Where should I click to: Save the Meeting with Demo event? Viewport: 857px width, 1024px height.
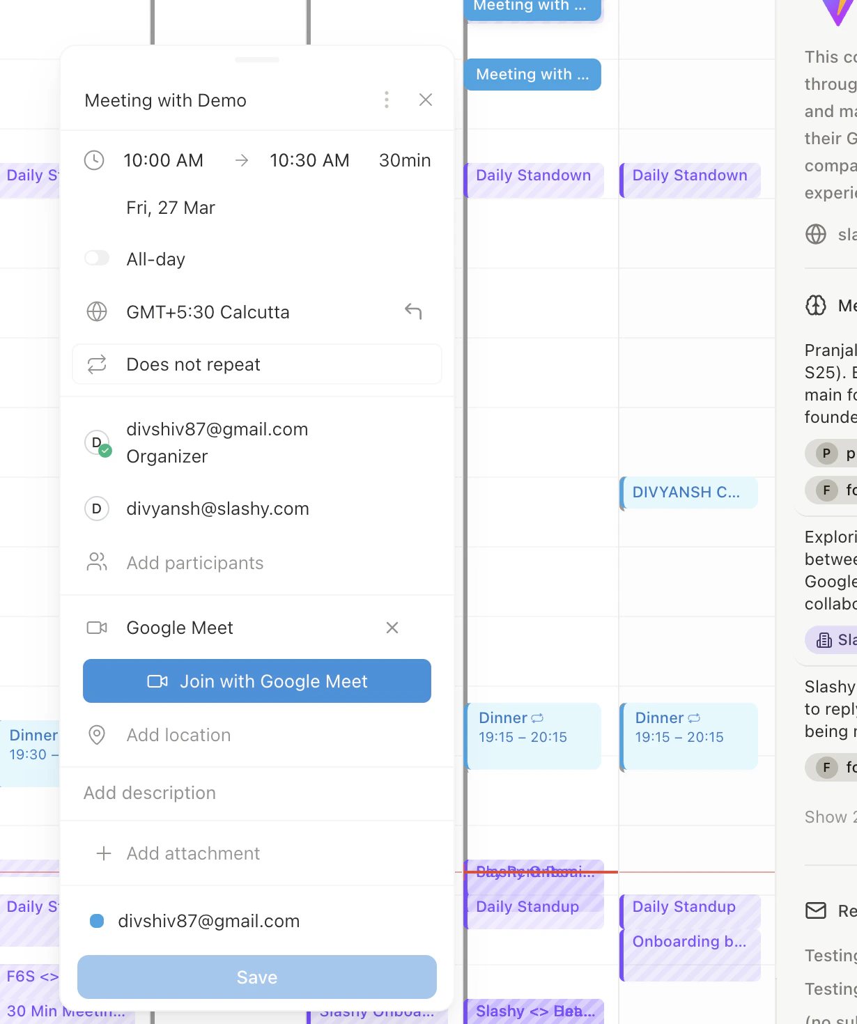[x=256, y=977]
